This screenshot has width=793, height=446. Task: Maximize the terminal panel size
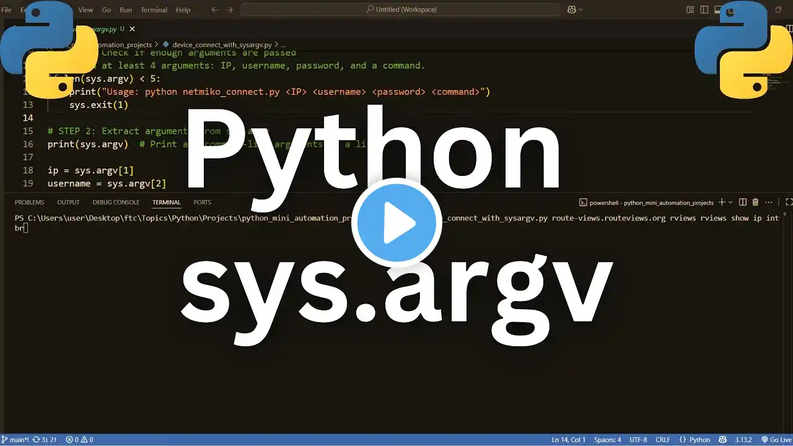click(789, 202)
